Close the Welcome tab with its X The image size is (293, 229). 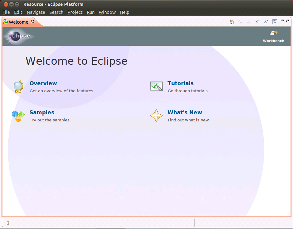coord(32,22)
